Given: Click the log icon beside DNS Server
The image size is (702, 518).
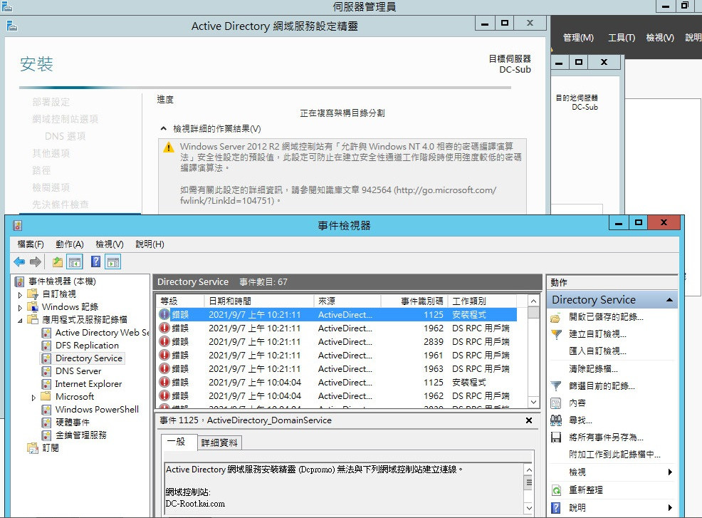Looking at the screenshot, I should (x=46, y=371).
